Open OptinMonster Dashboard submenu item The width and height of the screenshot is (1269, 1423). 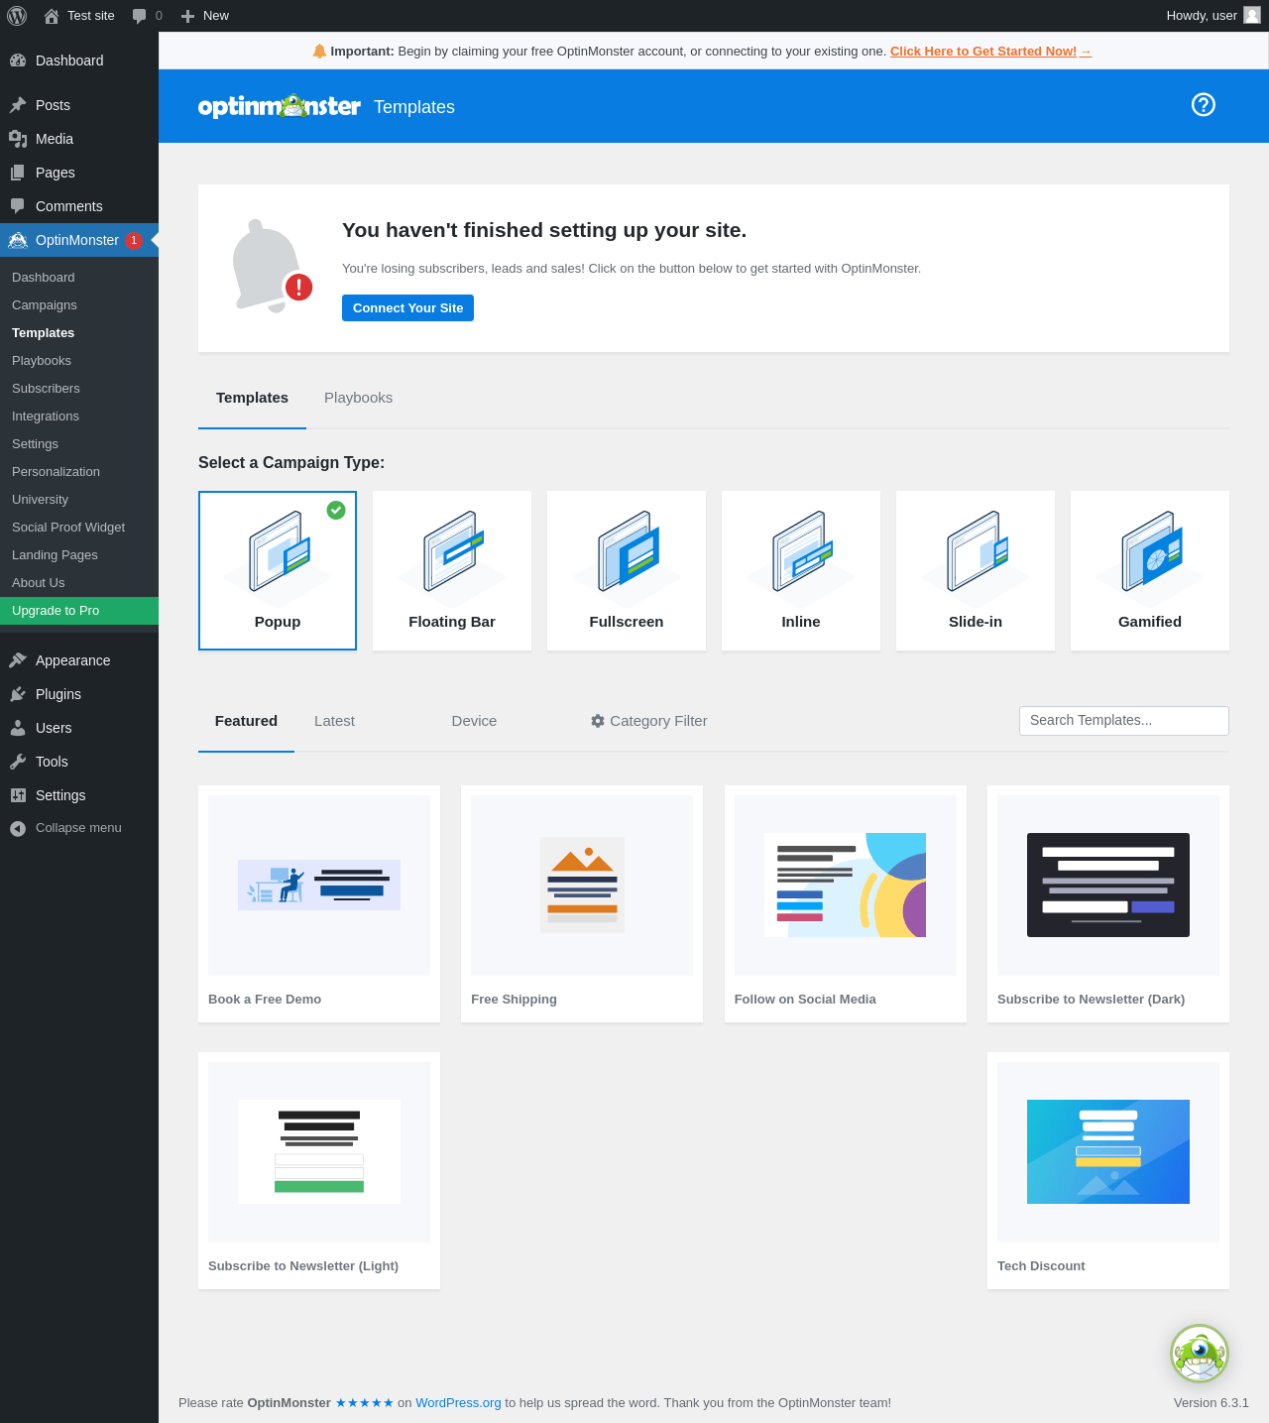[44, 278]
